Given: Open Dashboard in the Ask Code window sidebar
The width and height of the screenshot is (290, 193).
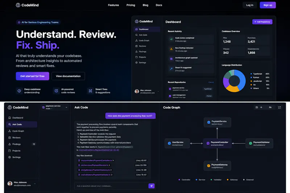Looking at the screenshot, I should [x=21, y=118].
